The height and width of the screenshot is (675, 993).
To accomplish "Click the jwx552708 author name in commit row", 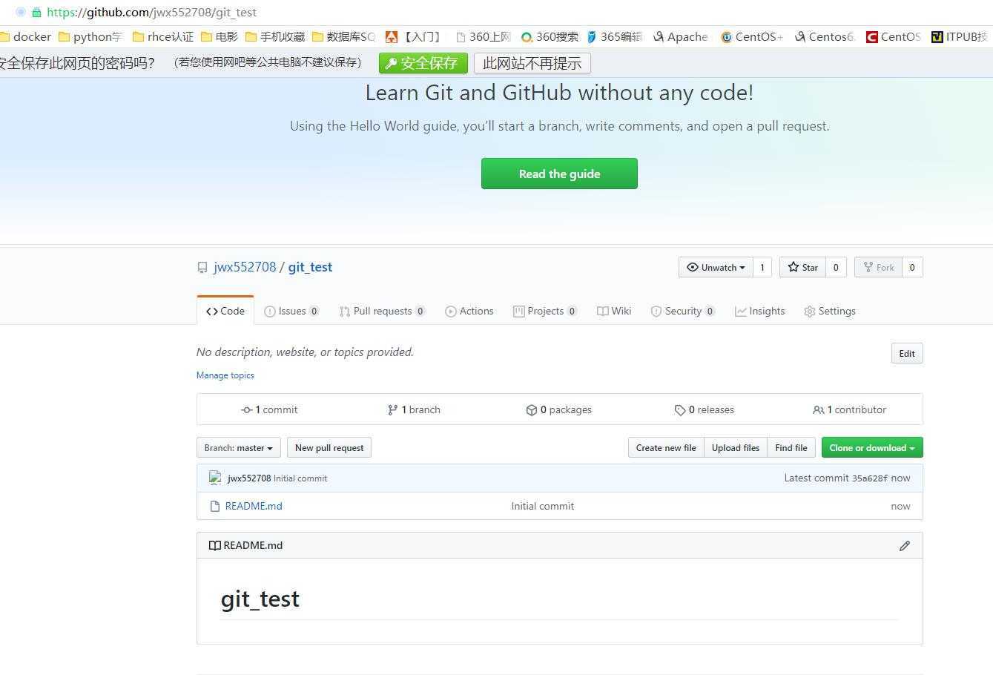I will tap(249, 478).
